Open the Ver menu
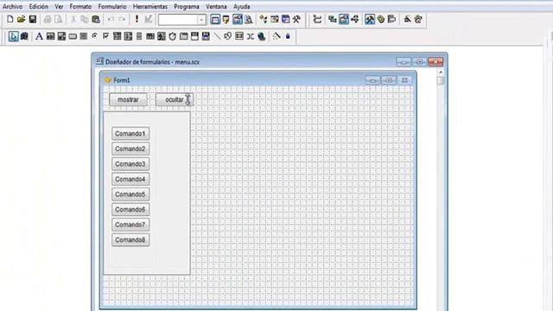 tap(59, 6)
